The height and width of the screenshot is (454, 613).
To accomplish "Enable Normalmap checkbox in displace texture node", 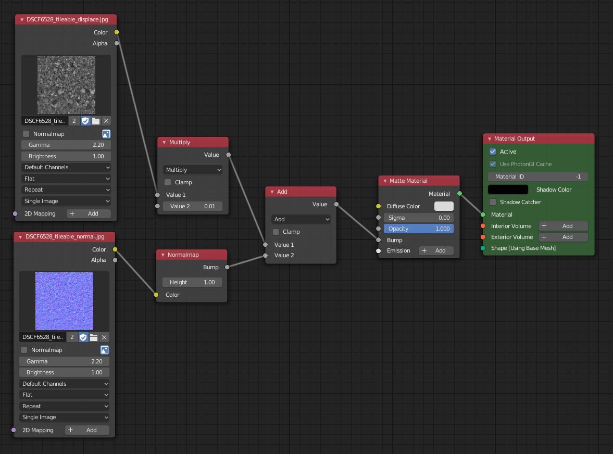I will (26, 134).
